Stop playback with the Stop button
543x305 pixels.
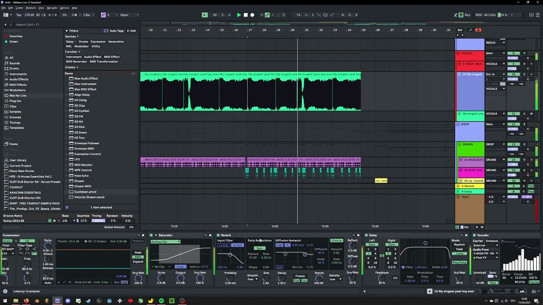click(245, 15)
